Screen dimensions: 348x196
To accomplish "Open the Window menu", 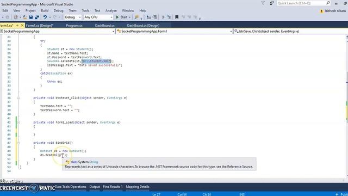I will click(128, 10).
